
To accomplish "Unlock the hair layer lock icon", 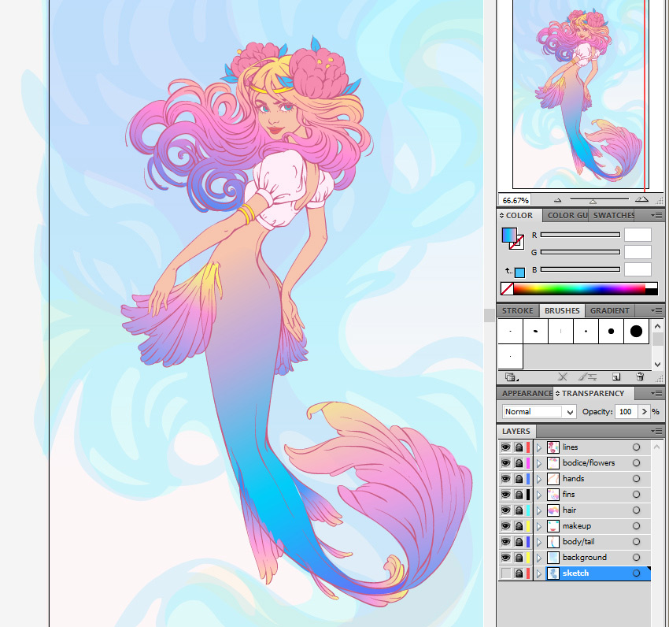I will [x=519, y=510].
